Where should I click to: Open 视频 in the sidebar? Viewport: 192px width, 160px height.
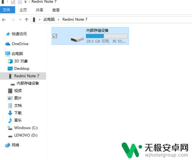pyautogui.click(x=18, y=91)
